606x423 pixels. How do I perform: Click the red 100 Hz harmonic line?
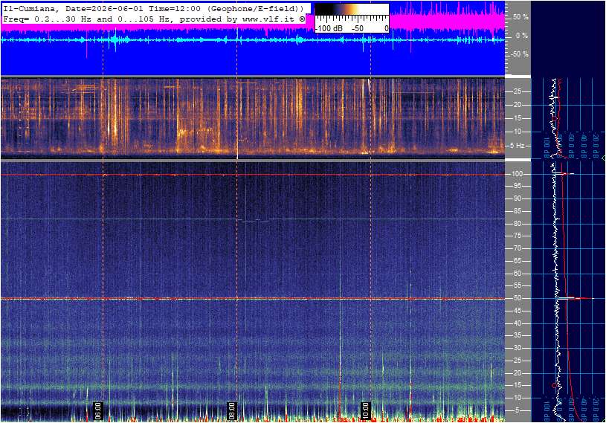pyautogui.click(x=253, y=175)
